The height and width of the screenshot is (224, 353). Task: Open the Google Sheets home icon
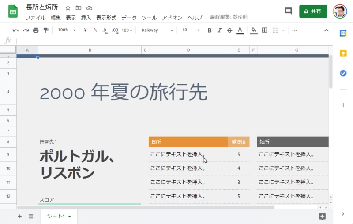coord(13,11)
